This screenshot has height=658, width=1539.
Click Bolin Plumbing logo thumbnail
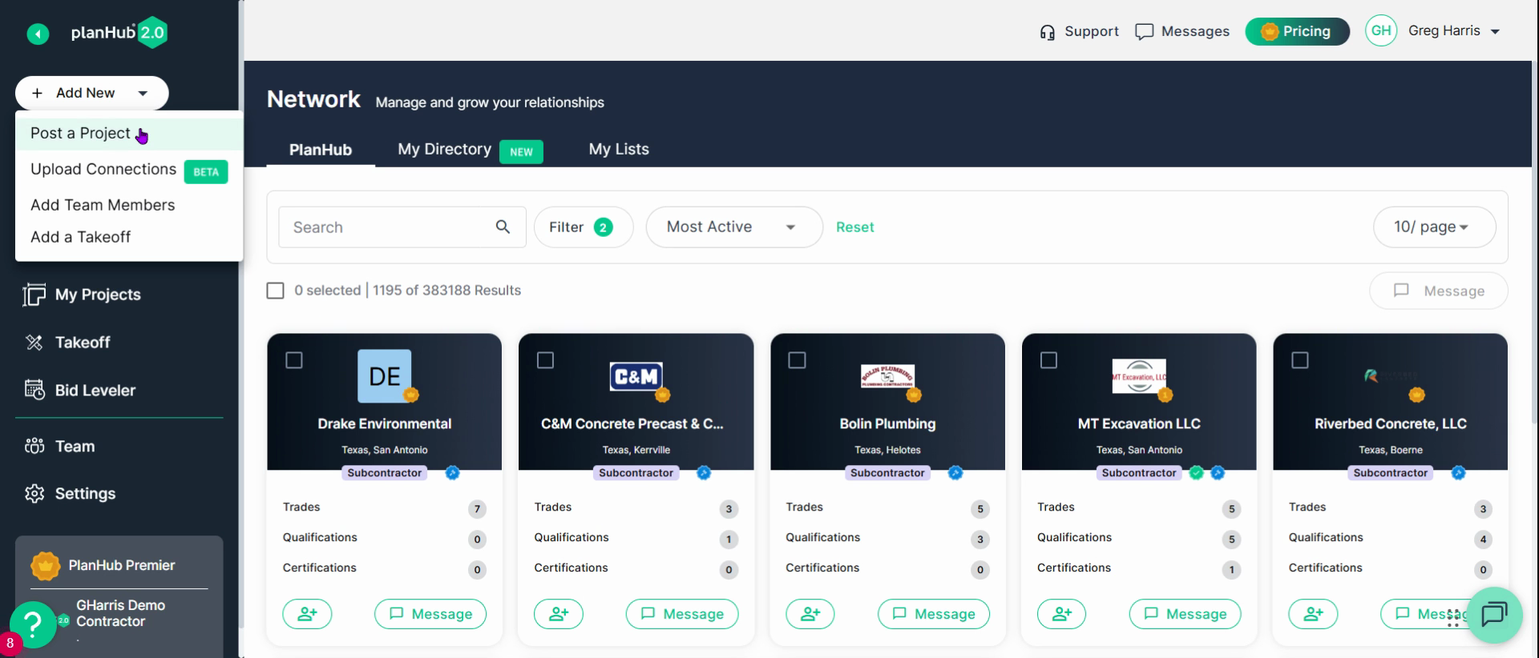887,376
